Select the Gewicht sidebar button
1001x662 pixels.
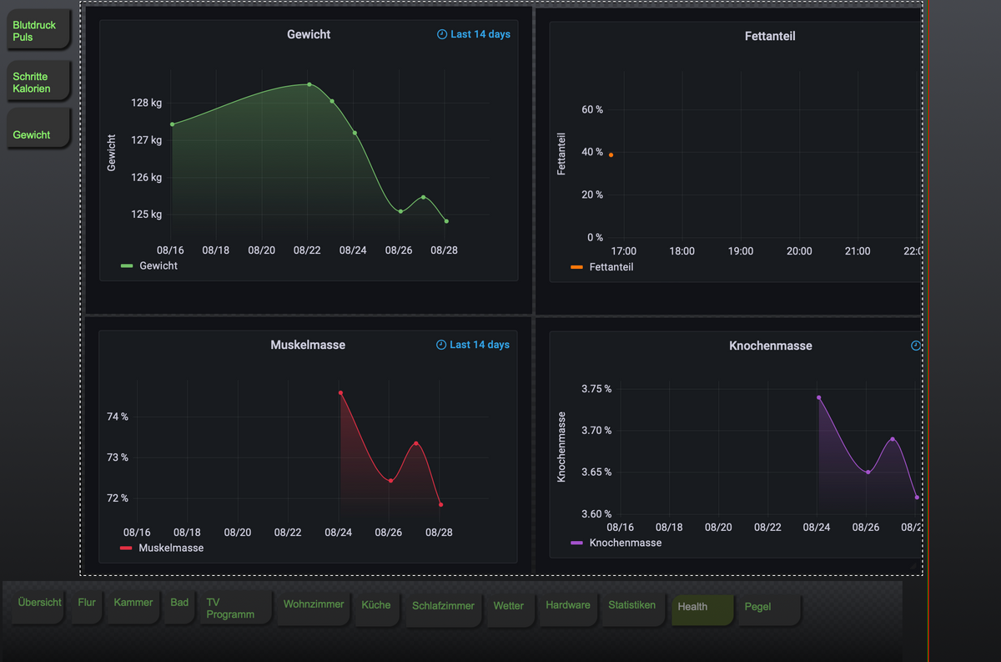[37, 129]
